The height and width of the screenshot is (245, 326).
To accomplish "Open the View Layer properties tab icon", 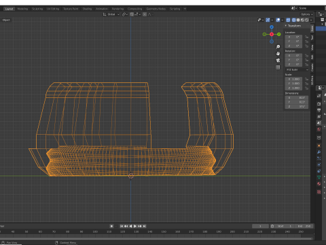I will [319, 116].
